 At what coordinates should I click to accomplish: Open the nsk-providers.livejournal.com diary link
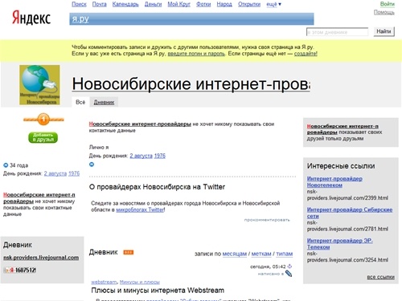(x=41, y=258)
